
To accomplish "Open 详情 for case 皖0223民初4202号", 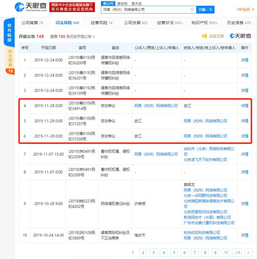I will coord(244,203).
